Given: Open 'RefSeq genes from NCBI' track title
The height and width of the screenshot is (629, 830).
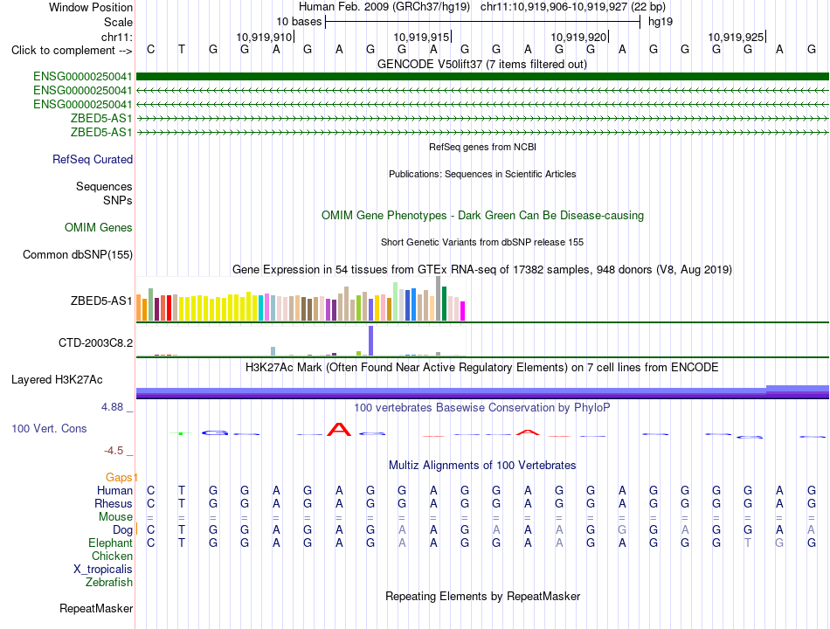Looking at the screenshot, I should coord(482,147).
